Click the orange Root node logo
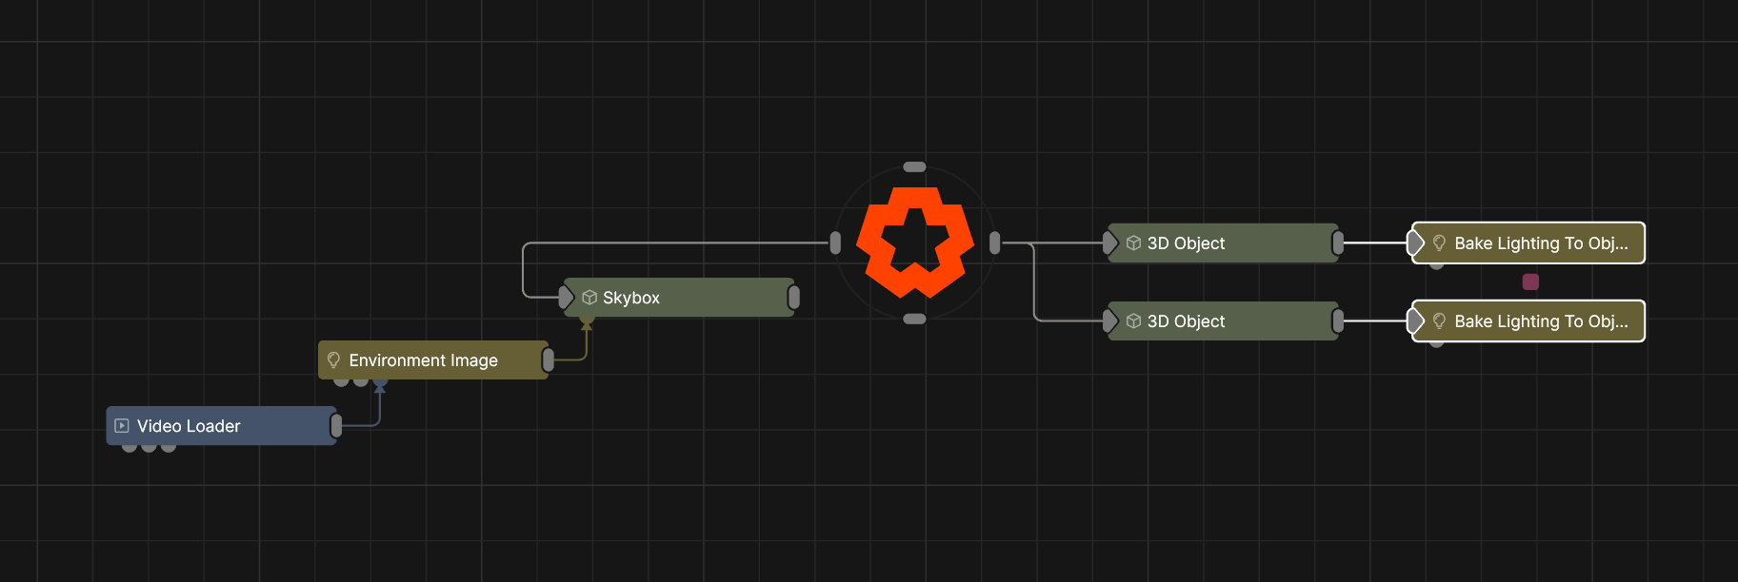Image resolution: width=1738 pixels, height=582 pixels. (x=914, y=242)
